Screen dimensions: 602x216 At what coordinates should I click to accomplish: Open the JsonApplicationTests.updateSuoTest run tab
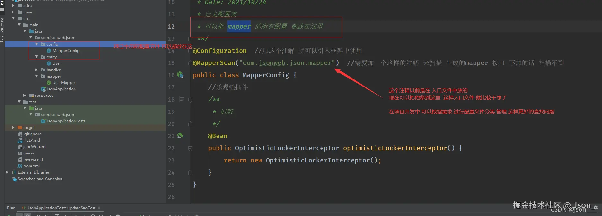[61, 208]
